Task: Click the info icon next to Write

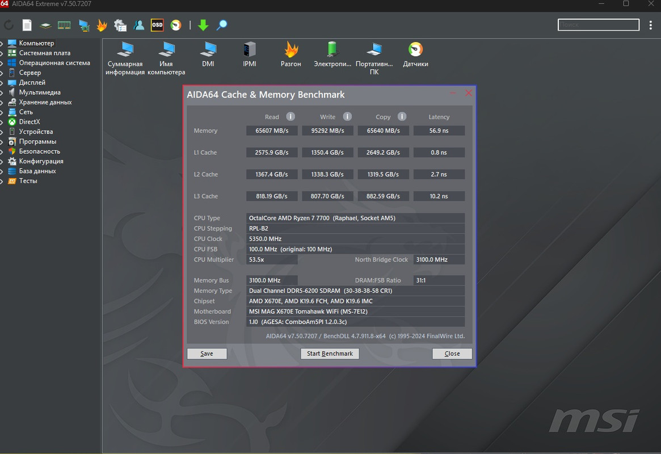Action: [347, 116]
